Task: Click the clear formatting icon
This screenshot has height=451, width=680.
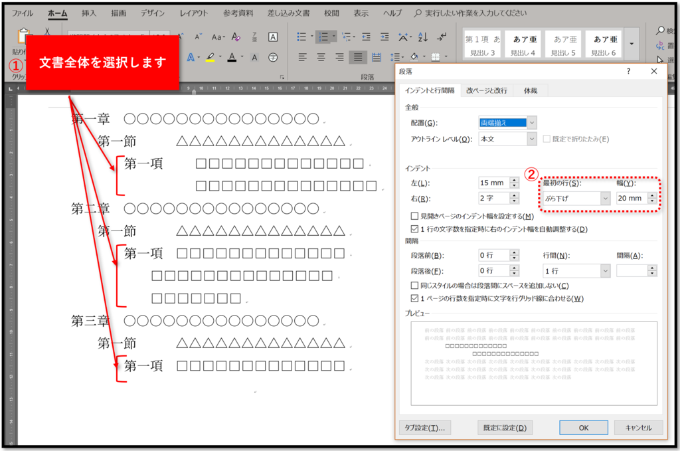Action: (236, 37)
